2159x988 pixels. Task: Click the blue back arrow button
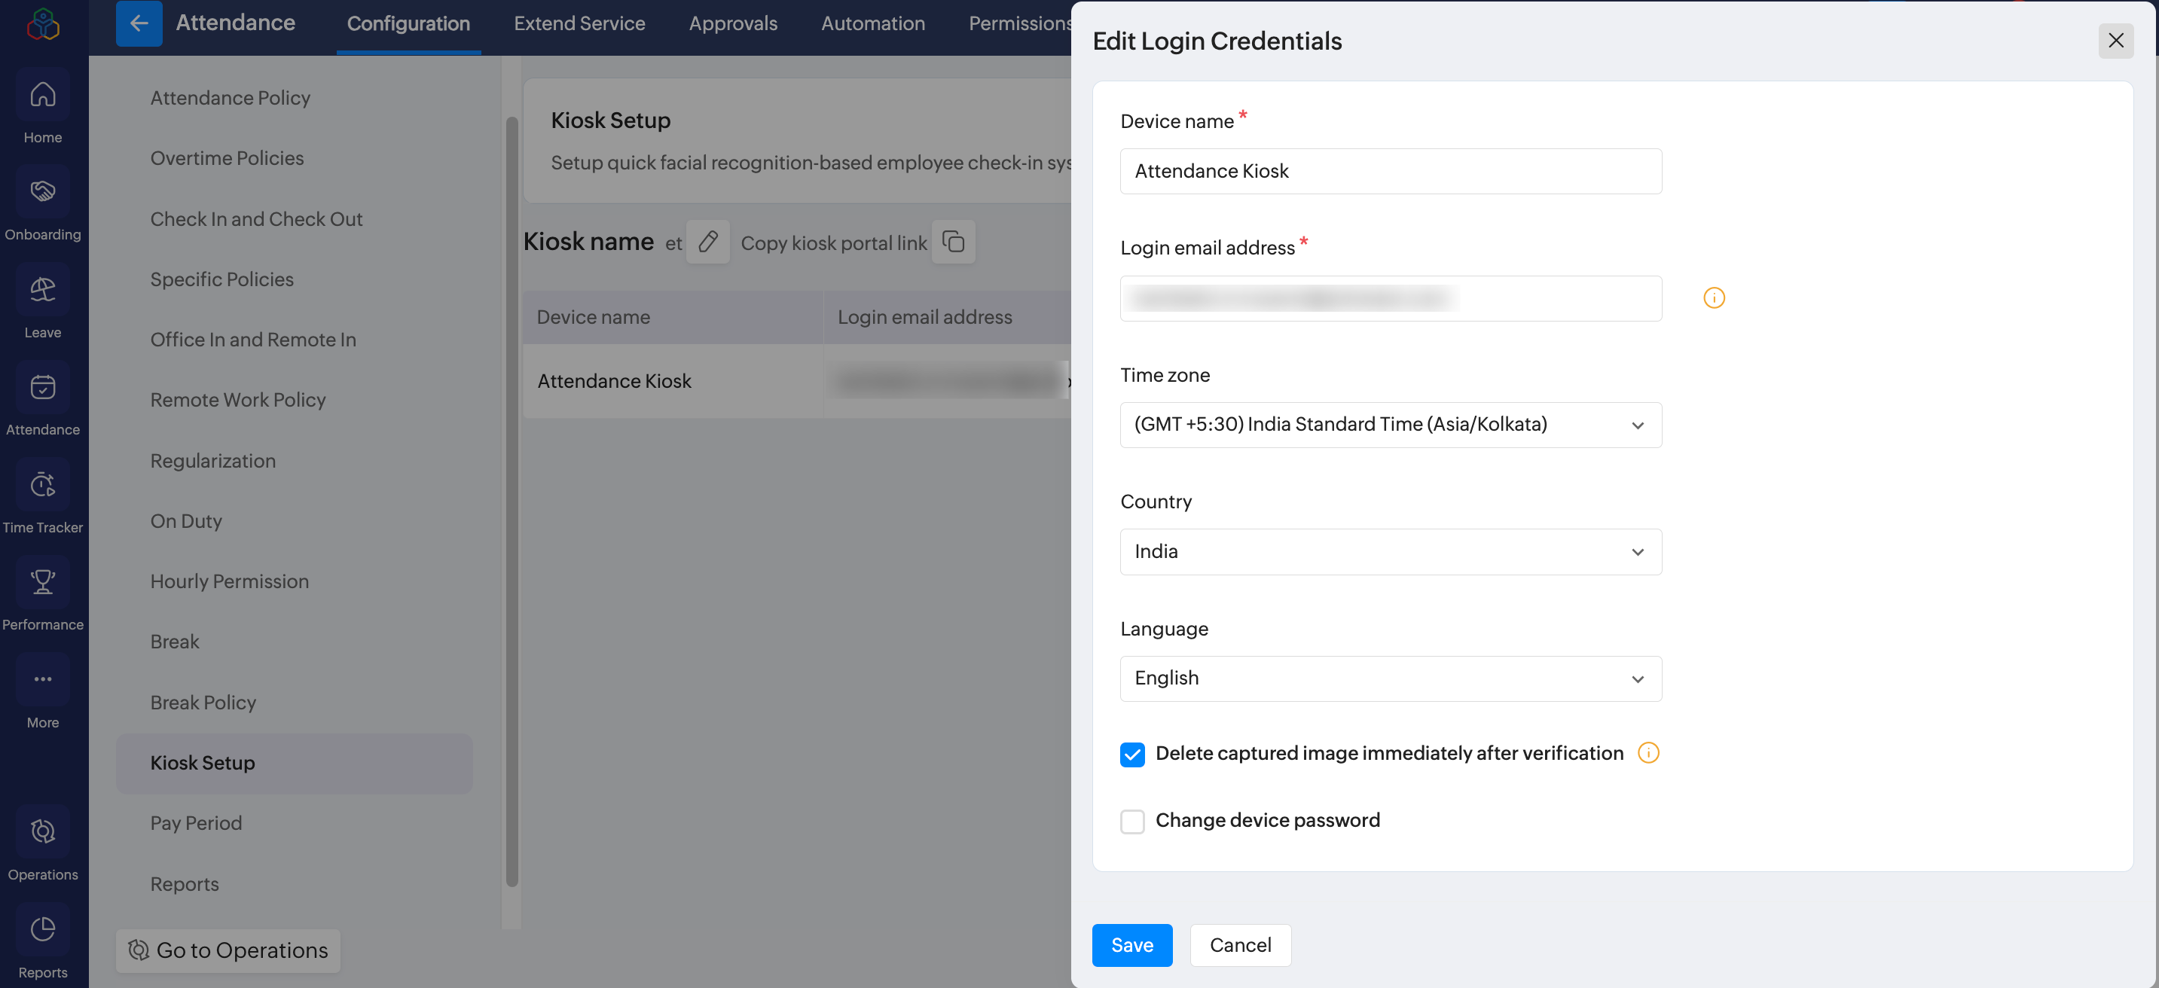(139, 23)
